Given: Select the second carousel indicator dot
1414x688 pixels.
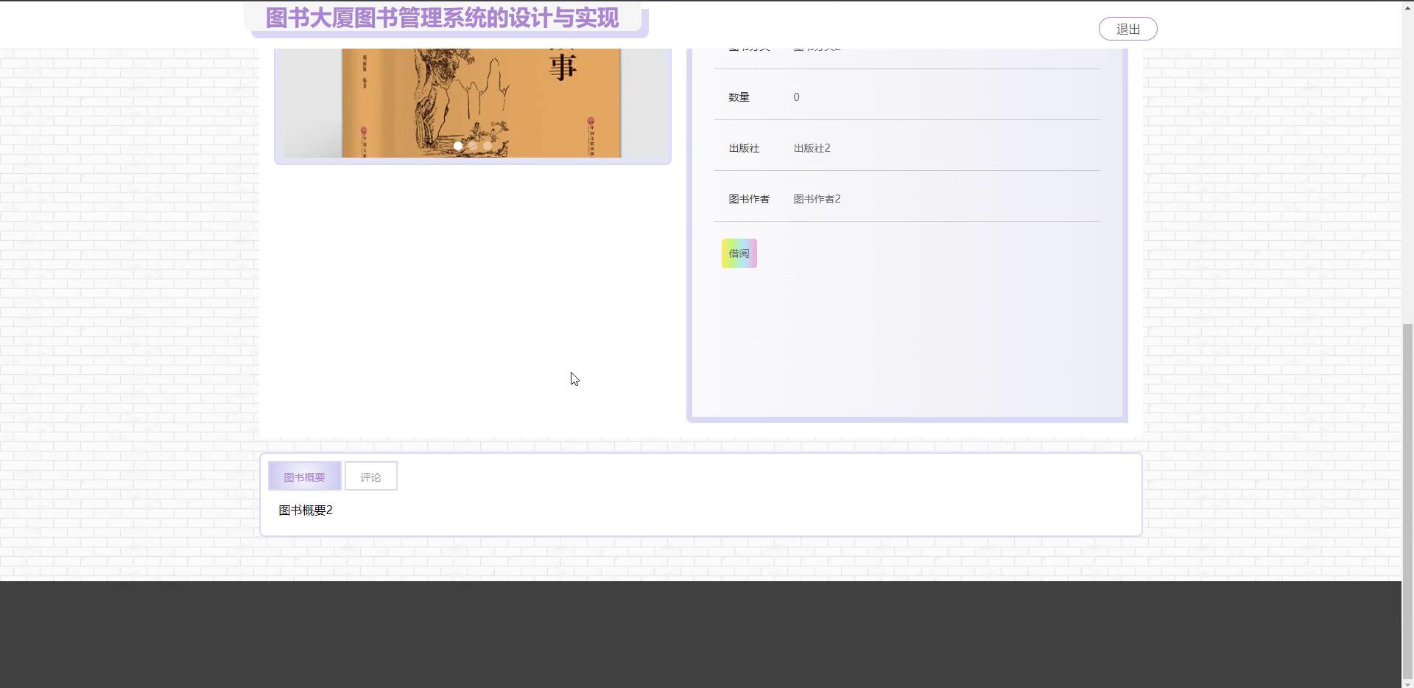Looking at the screenshot, I should 473,146.
